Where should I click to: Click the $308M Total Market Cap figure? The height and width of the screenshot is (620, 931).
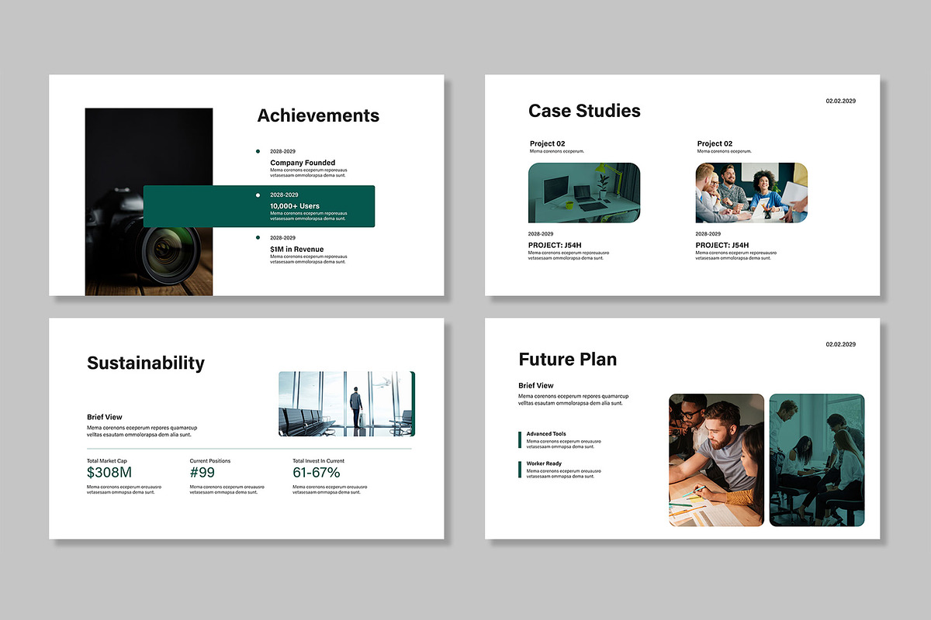pos(109,472)
